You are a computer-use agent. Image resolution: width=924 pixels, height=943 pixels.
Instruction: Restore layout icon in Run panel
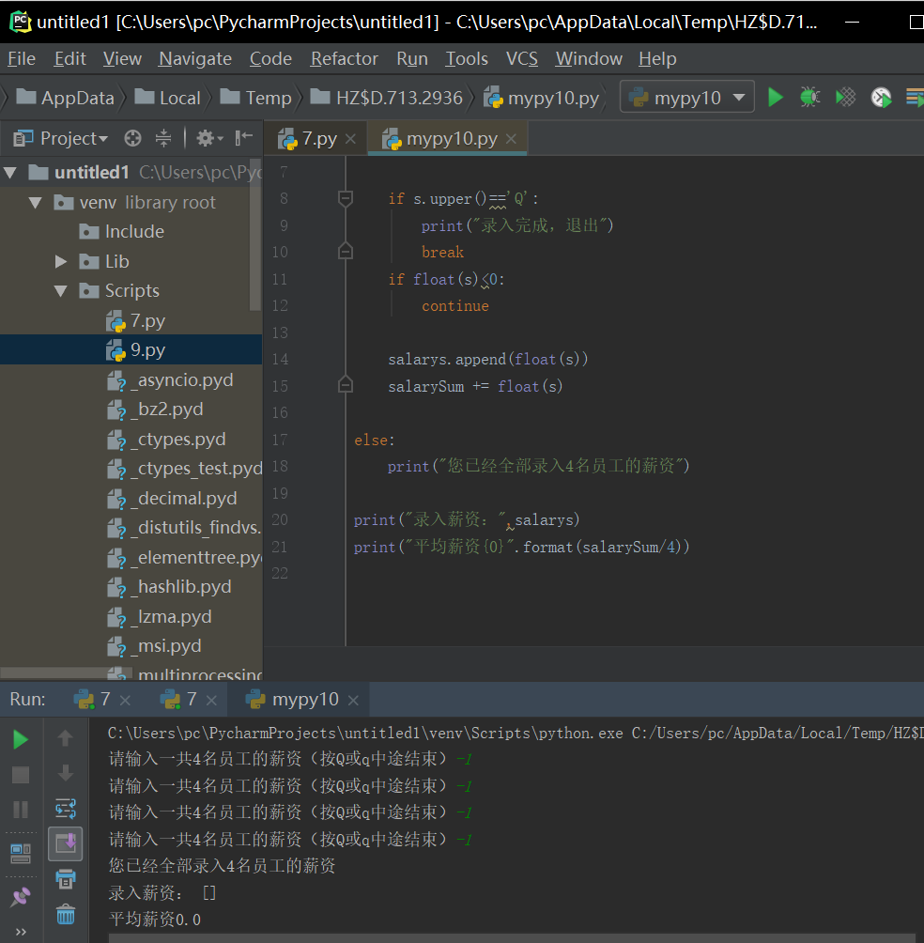(x=21, y=853)
